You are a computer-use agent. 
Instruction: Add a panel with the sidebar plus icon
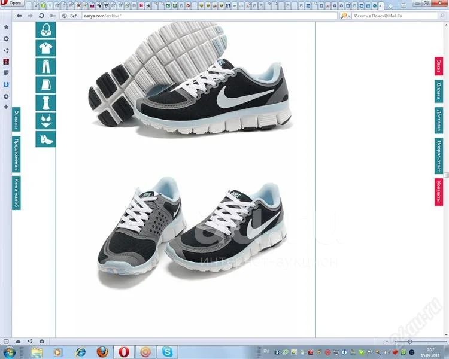coord(6,107)
